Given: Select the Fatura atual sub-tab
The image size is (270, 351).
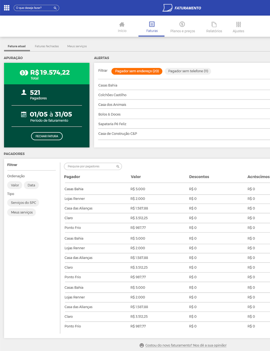Looking at the screenshot, I should (x=17, y=46).
